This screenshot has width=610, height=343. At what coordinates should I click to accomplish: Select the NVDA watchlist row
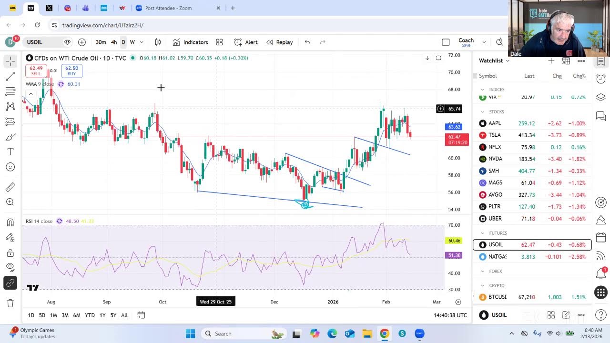(532, 159)
